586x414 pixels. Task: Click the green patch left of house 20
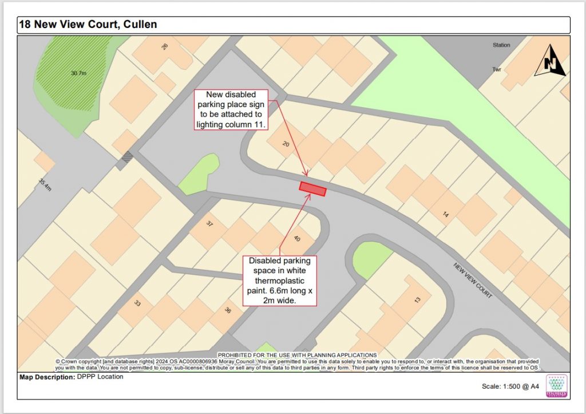pos(199,174)
